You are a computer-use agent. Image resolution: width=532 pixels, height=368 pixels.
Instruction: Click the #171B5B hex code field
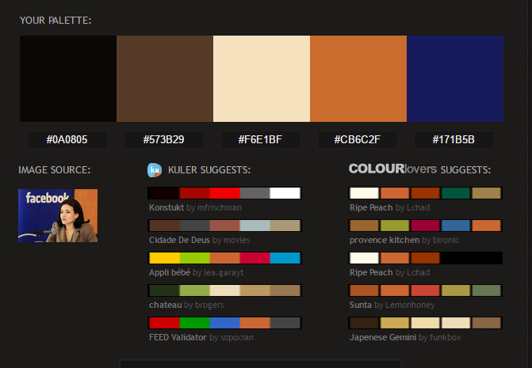click(454, 139)
